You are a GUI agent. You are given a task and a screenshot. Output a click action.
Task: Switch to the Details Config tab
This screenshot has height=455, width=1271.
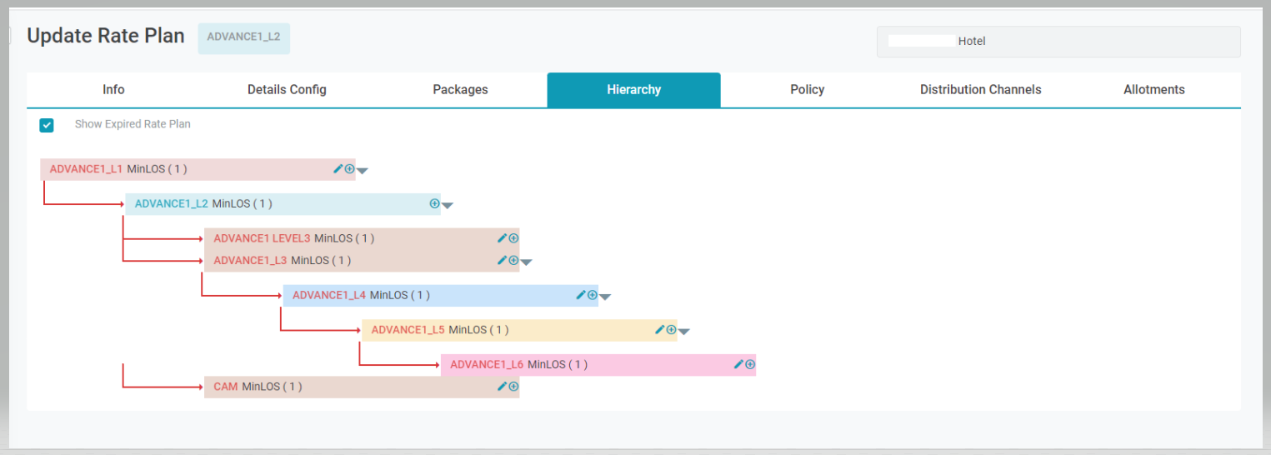click(x=287, y=90)
